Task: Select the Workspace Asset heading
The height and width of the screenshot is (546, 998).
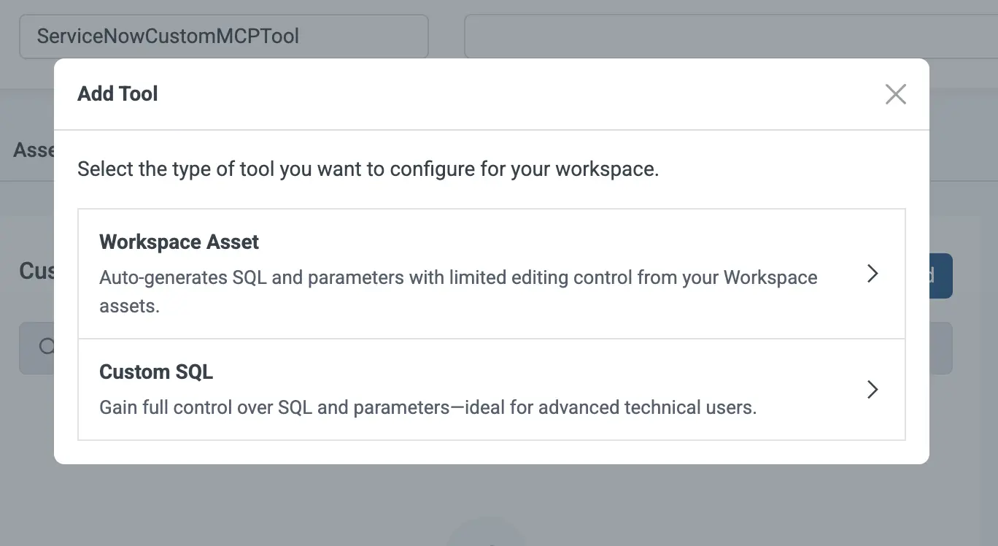Action: pos(179,242)
